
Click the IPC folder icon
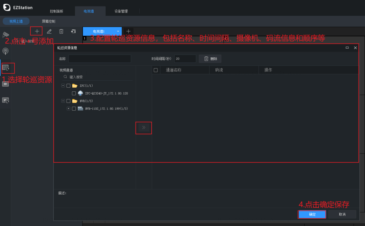tap(75, 86)
